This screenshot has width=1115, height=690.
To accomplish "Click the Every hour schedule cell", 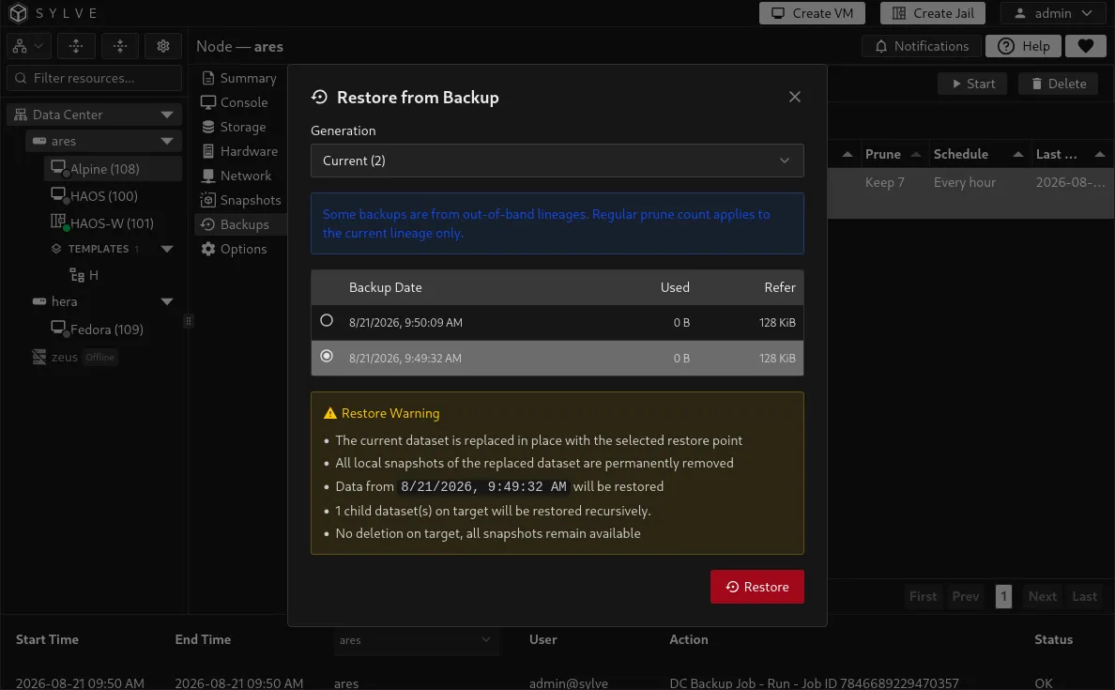I will pos(964,182).
